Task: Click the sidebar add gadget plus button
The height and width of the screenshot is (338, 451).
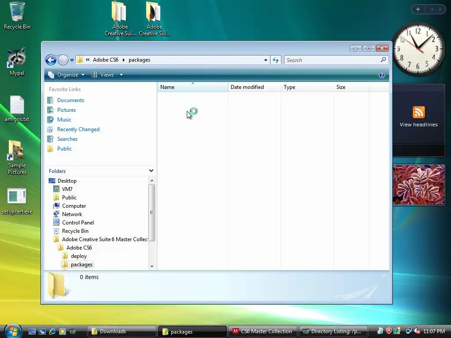Action: 418,9
